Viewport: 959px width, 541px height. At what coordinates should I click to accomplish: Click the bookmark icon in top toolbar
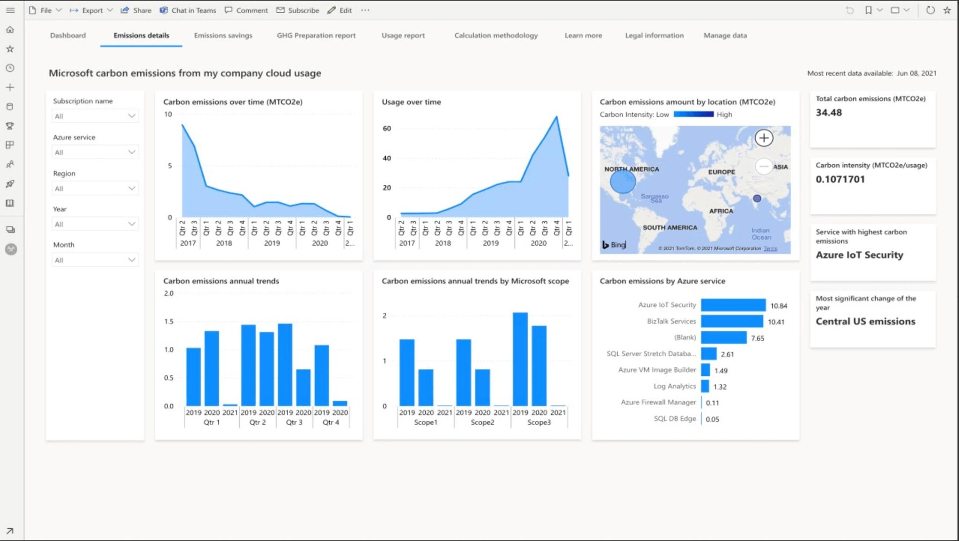point(868,10)
